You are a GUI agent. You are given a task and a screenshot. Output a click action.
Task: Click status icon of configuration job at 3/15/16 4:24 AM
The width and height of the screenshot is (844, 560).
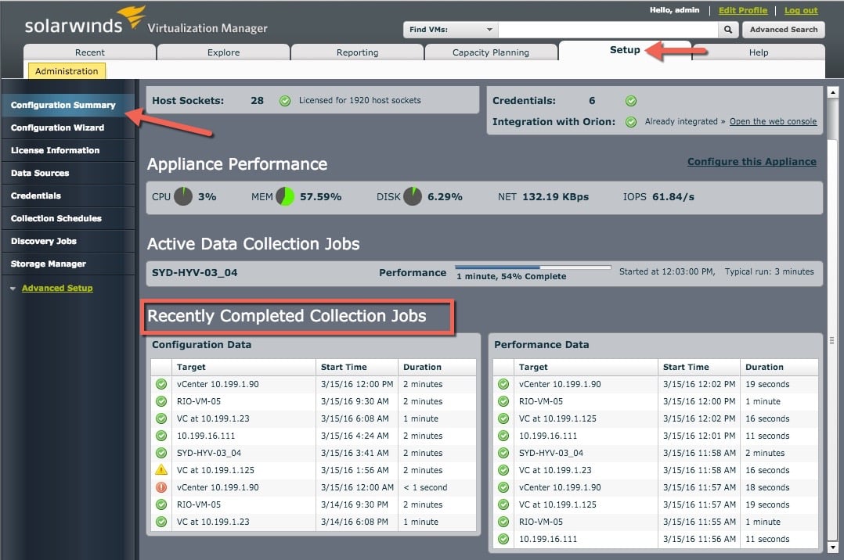161,436
